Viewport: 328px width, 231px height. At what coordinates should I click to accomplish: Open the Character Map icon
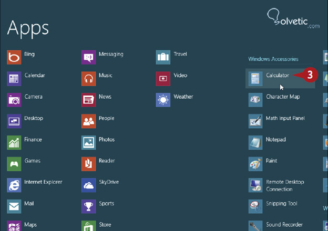[255, 100]
